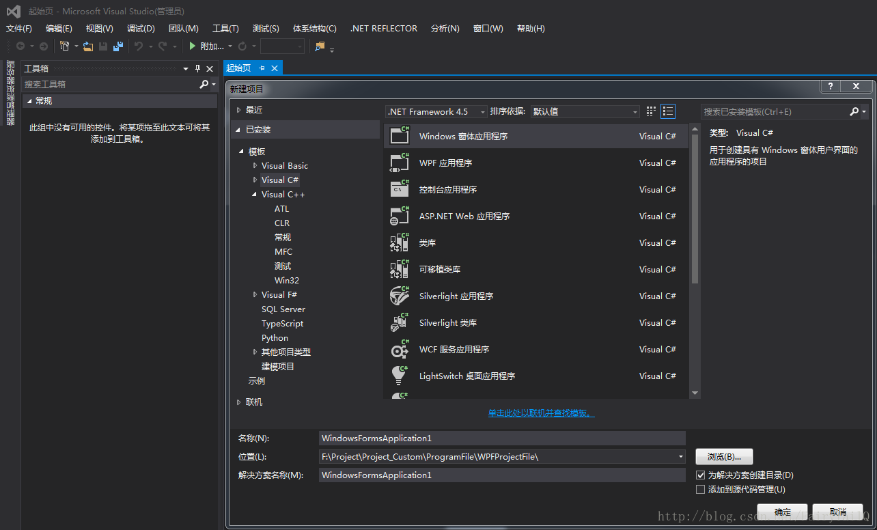Open the Toolbox window position dropdown
Viewport: 877px width, 530px height.
(186, 68)
